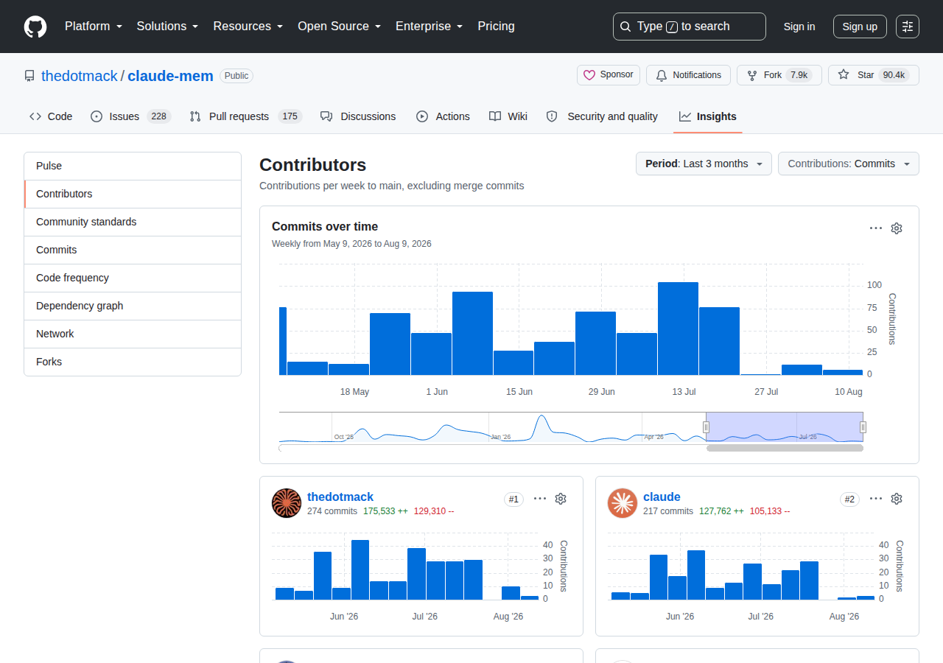Switch to the Wiki tab
The width and height of the screenshot is (943, 663).
pyautogui.click(x=508, y=116)
